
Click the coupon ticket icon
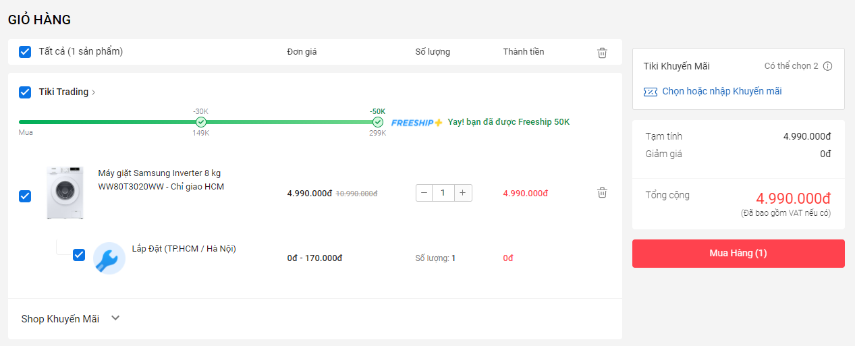(x=651, y=92)
